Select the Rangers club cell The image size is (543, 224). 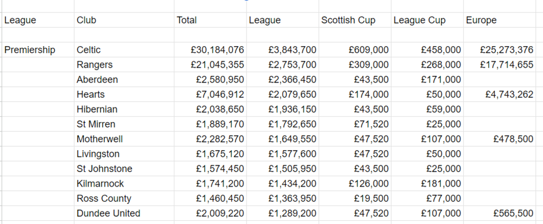[94, 65]
